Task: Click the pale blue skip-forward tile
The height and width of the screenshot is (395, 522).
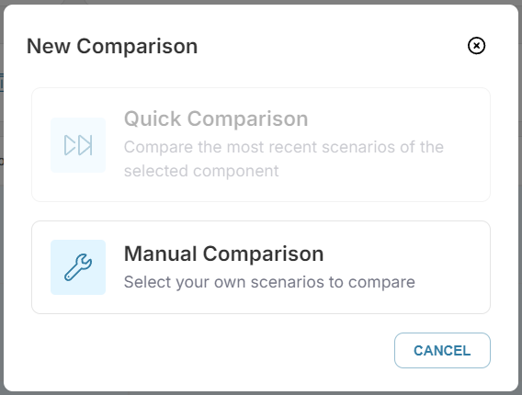Action: [x=78, y=145]
